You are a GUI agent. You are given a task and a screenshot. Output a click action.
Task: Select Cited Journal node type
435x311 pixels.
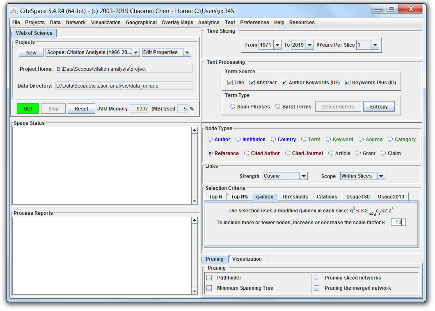288,153
